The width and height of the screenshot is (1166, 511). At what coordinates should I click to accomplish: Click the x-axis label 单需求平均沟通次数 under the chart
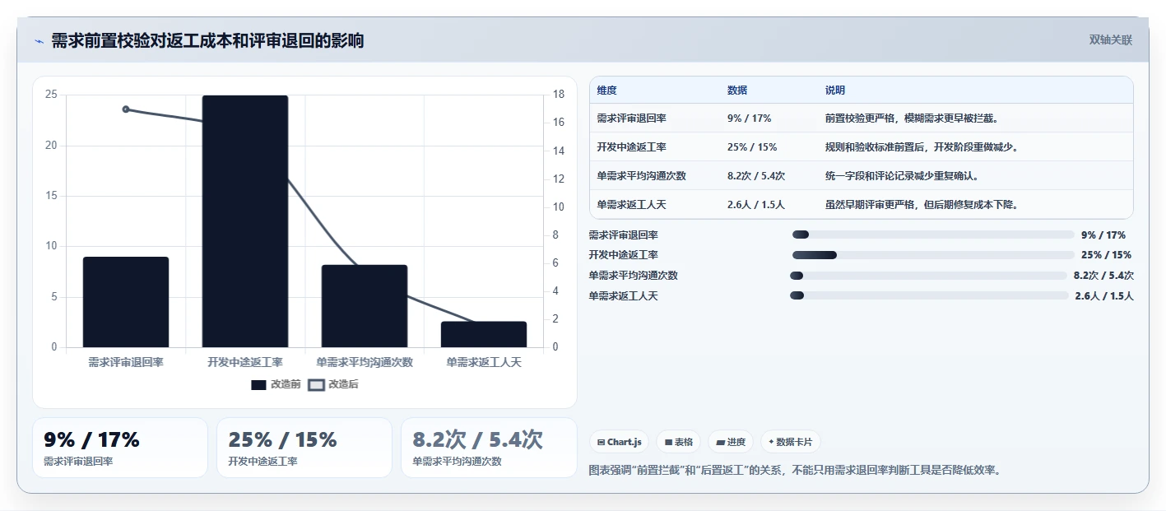[x=365, y=362]
